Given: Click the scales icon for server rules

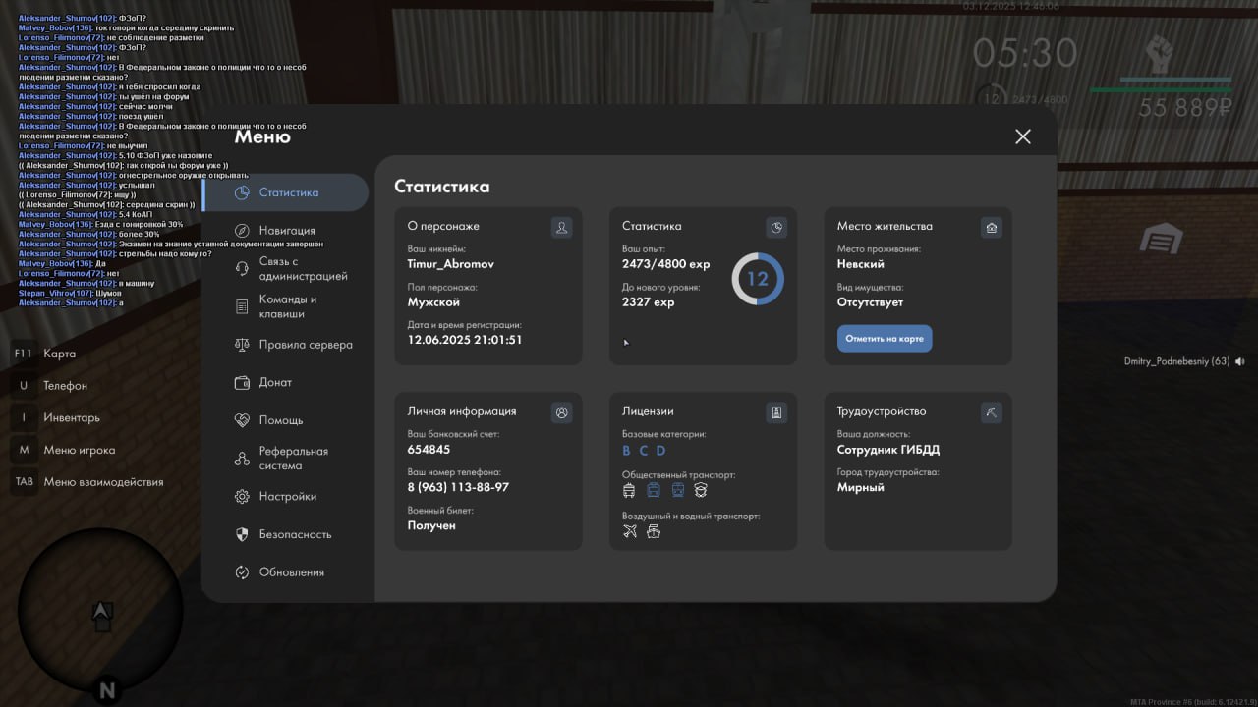Looking at the screenshot, I should (242, 345).
